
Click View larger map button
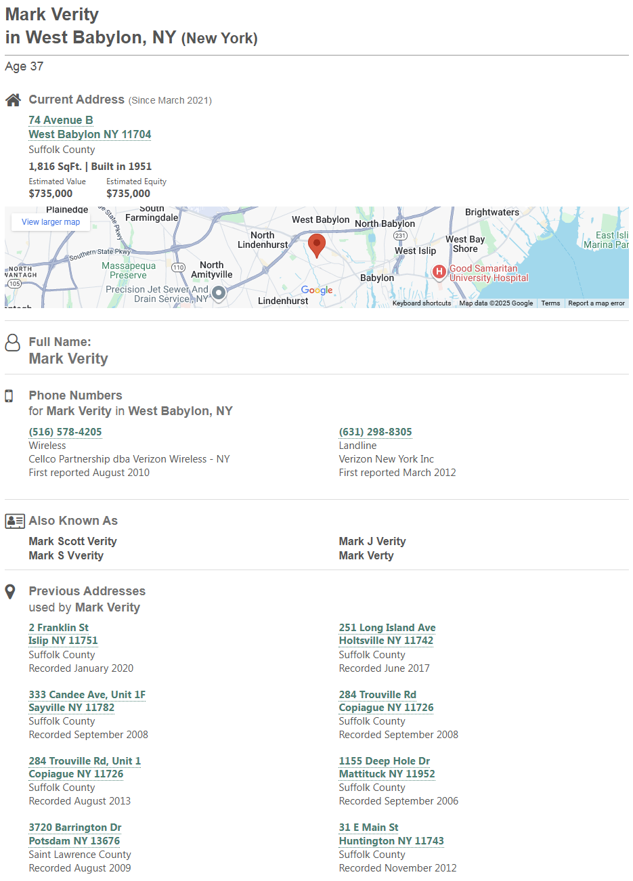coord(51,222)
